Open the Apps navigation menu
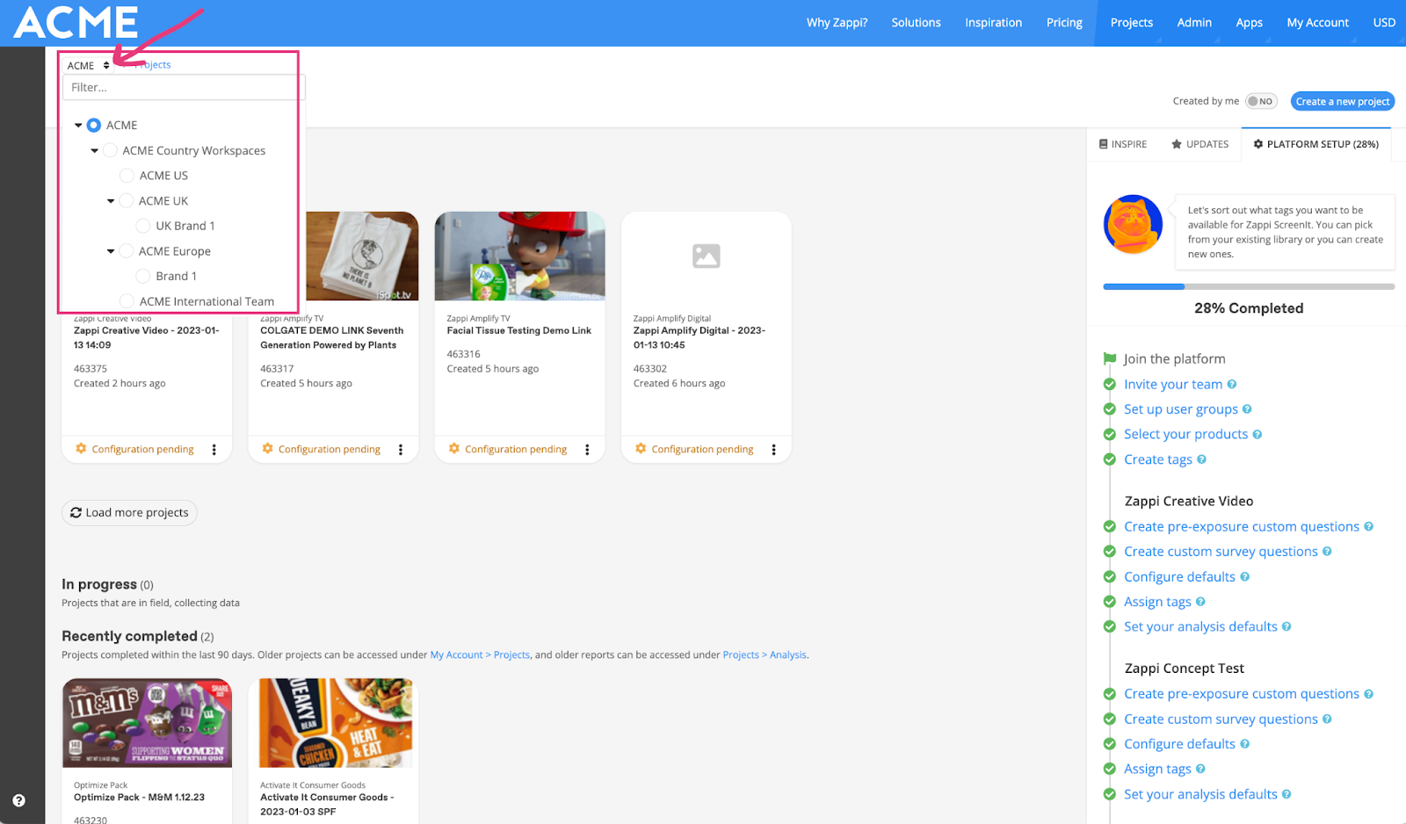 (x=1249, y=23)
